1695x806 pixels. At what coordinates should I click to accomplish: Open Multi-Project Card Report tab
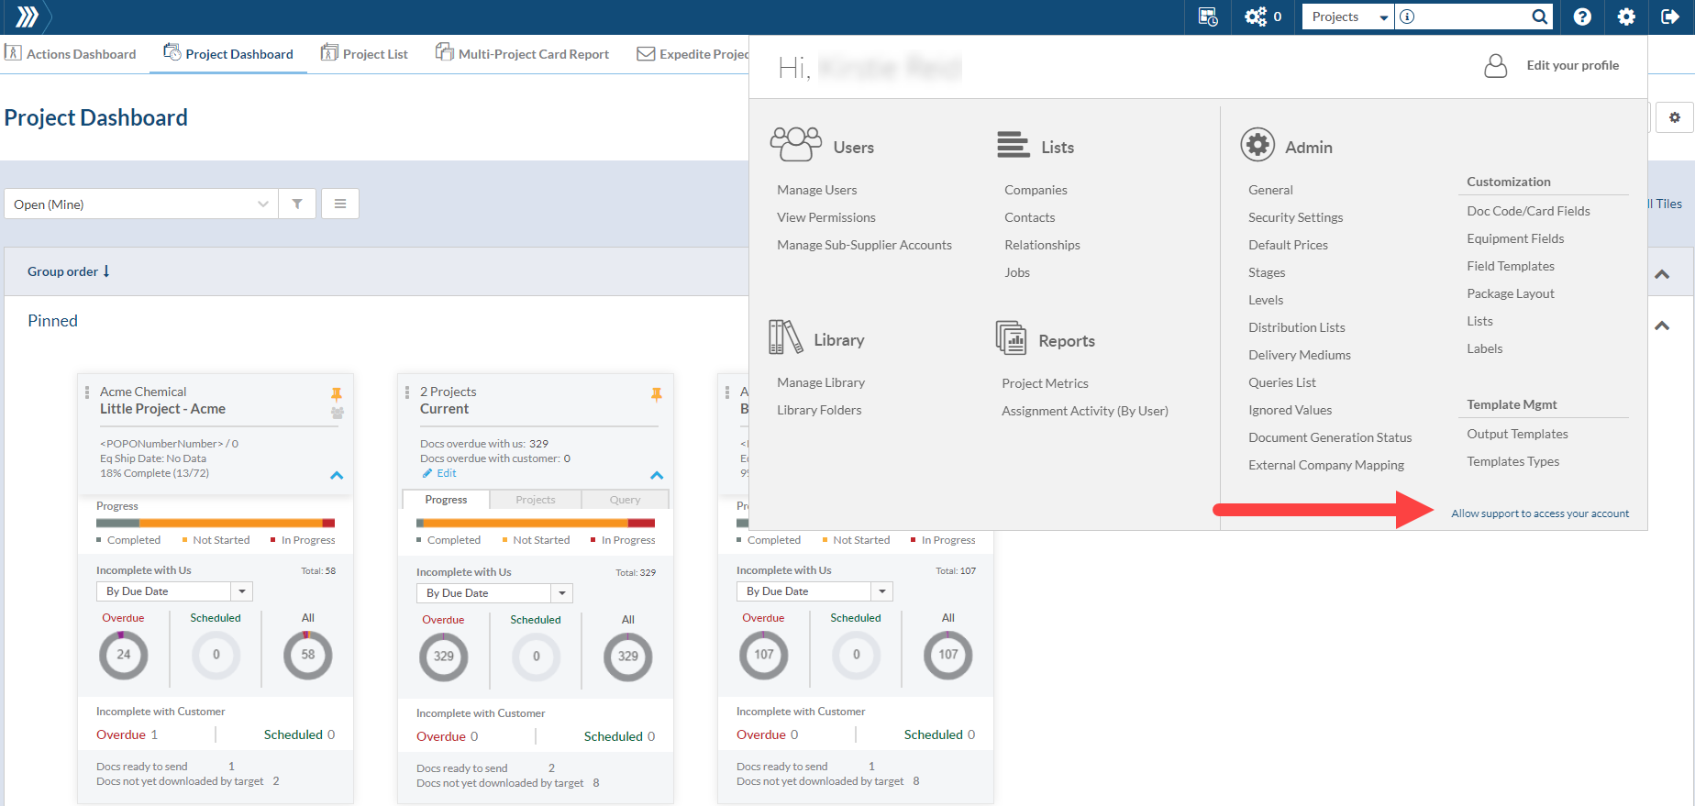click(522, 53)
